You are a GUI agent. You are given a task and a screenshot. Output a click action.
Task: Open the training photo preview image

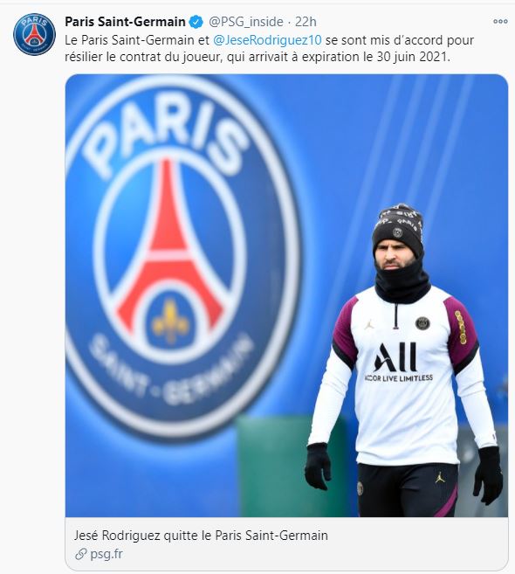[286, 295]
